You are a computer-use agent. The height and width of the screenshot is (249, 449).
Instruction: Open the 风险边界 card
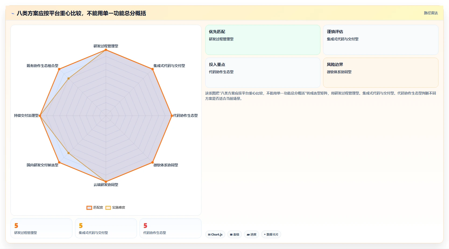(381, 73)
